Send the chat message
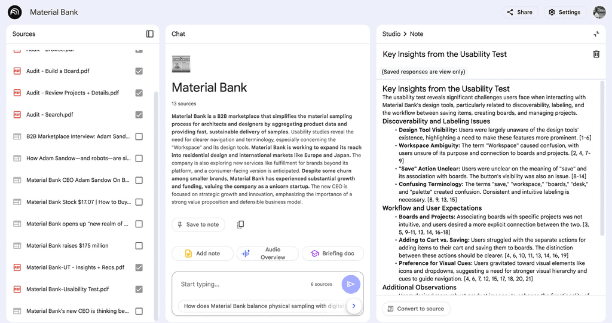The width and height of the screenshot is (612, 323). [x=350, y=284]
